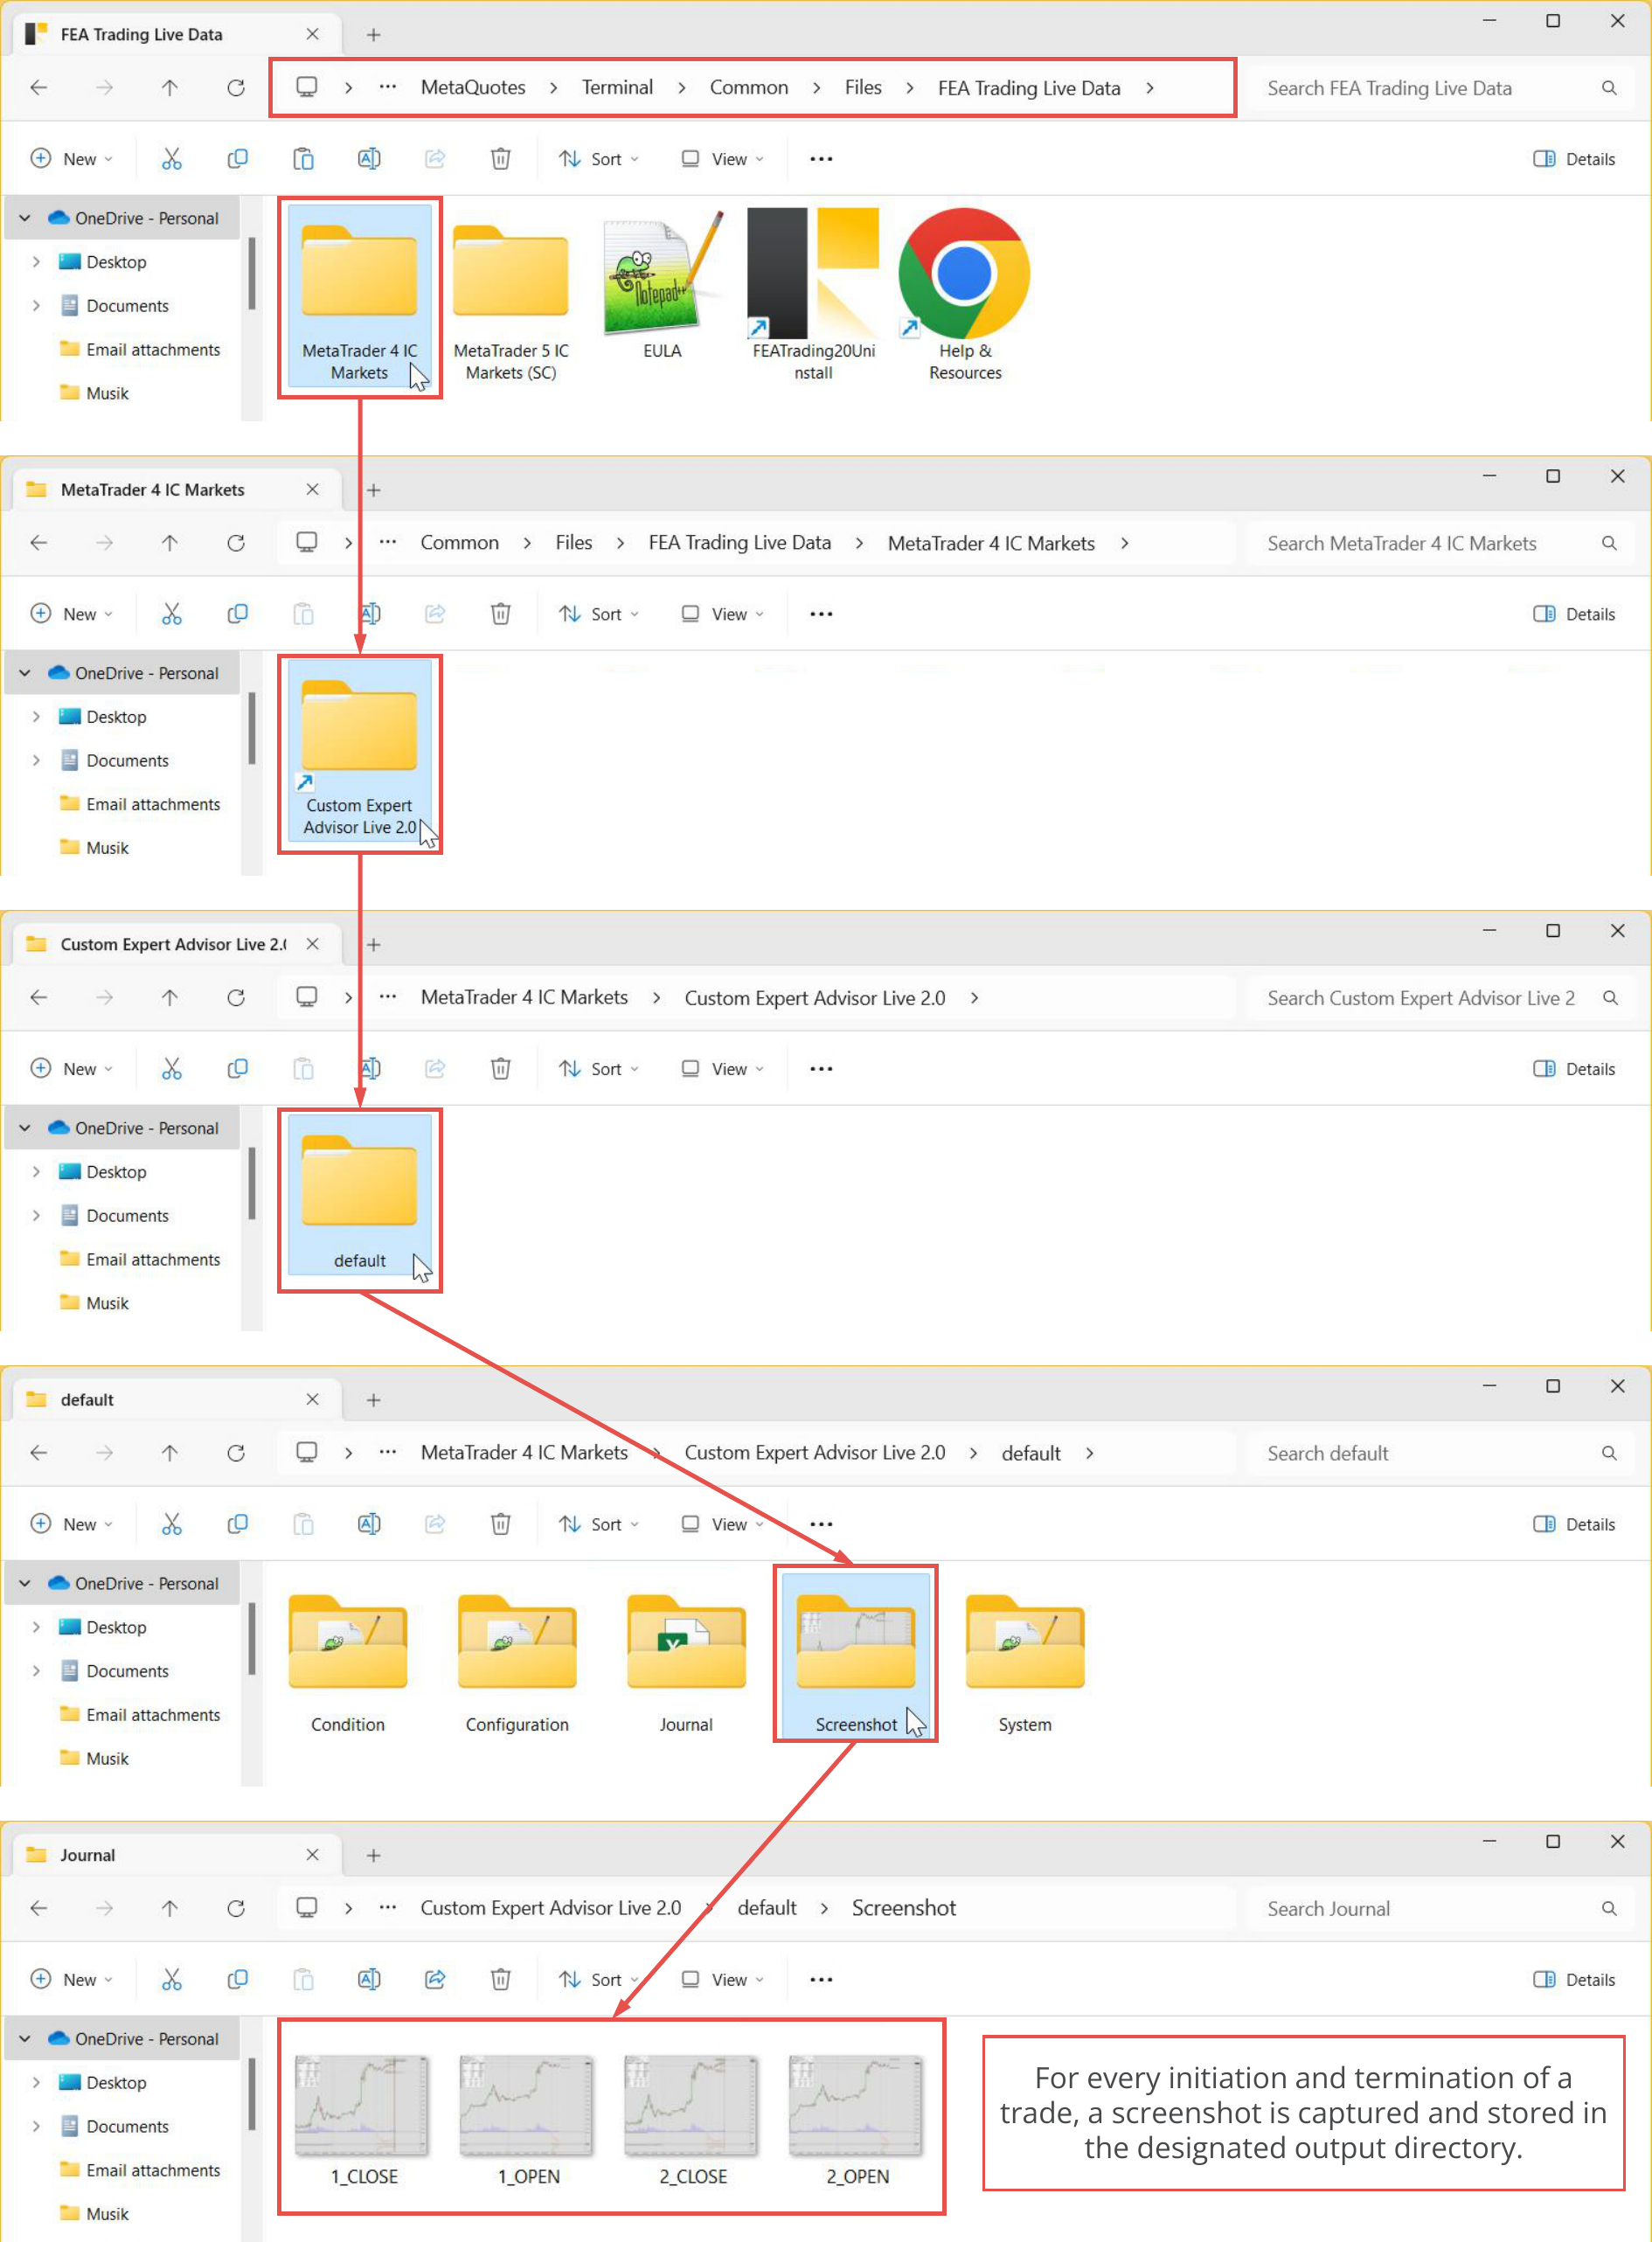Click Rename icon in the default window toolbar
The height and width of the screenshot is (2242, 1652).
click(369, 1524)
